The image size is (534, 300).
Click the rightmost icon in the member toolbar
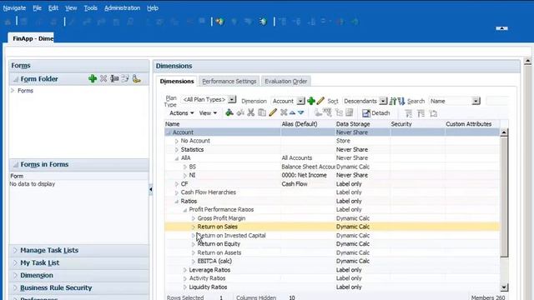click(x=433, y=113)
